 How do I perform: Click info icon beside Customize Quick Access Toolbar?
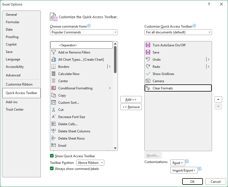[x=194, y=26]
